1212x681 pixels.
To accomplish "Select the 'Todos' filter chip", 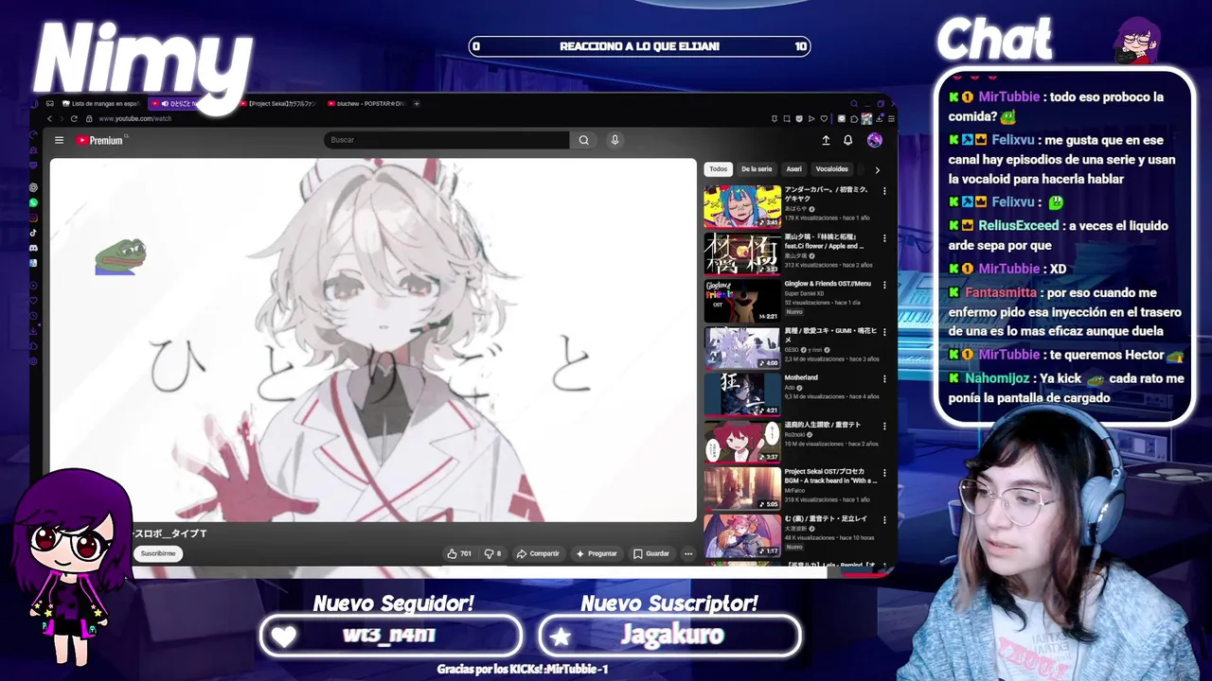I will coord(719,169).
